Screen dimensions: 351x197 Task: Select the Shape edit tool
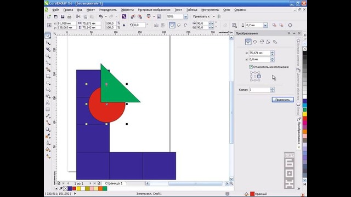pos(48,43)
